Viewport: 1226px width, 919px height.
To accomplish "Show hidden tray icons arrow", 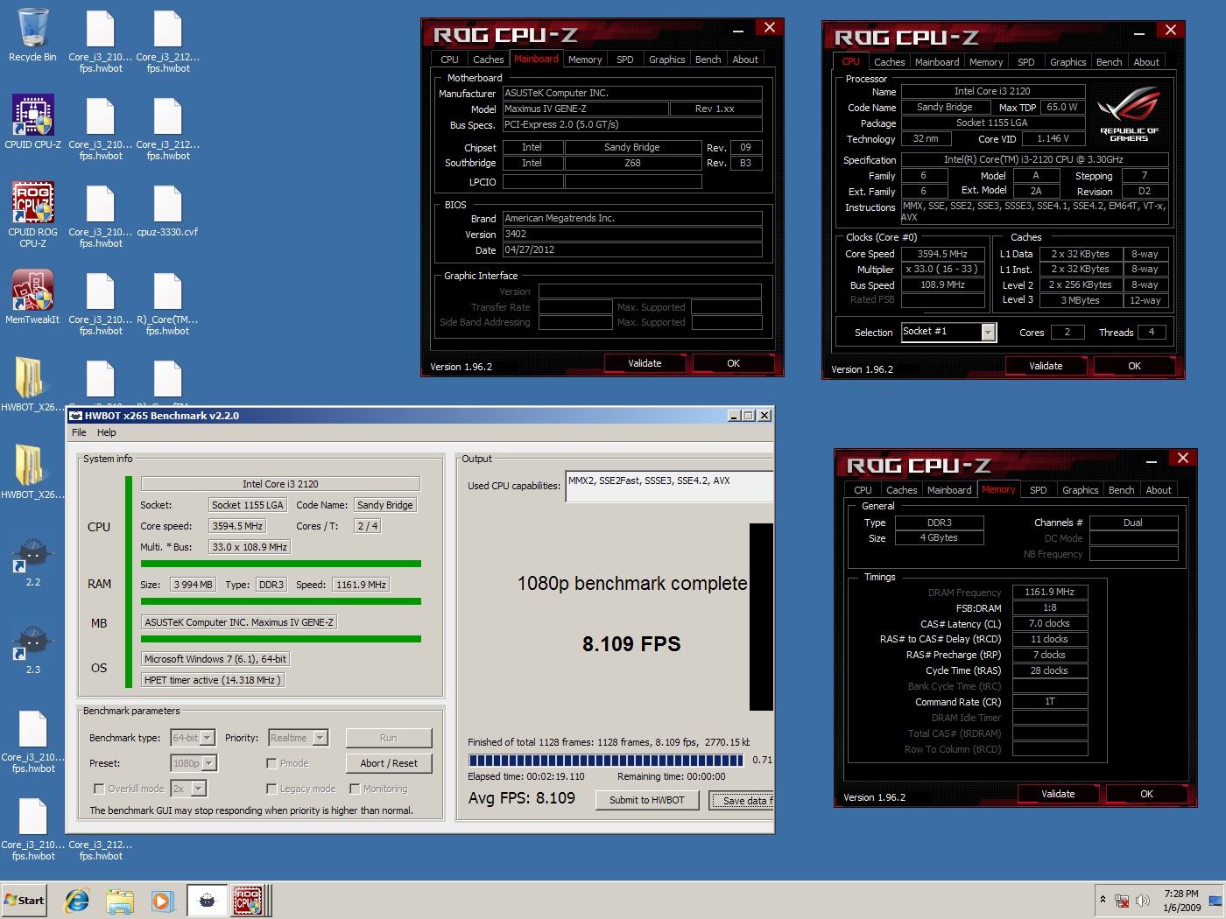I will (x=1103, y=900).
